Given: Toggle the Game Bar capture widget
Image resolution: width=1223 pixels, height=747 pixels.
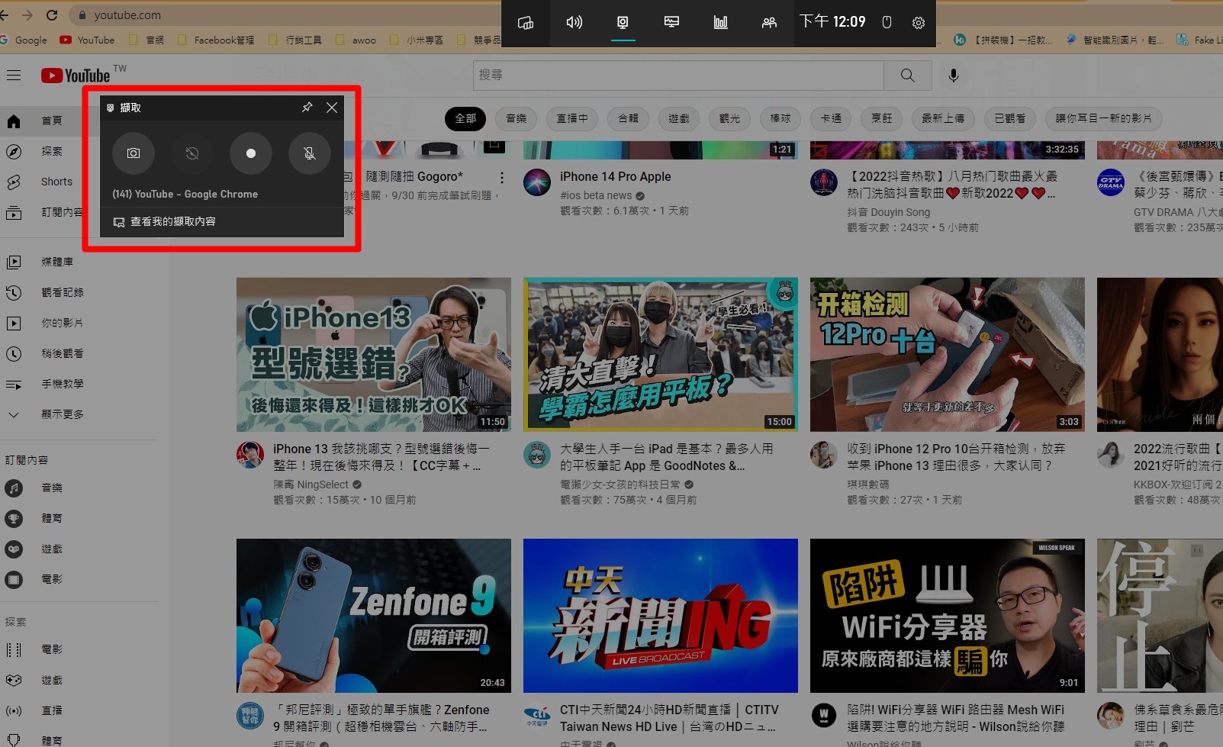Looking at the screenshot, I should [x=623, y=23].
